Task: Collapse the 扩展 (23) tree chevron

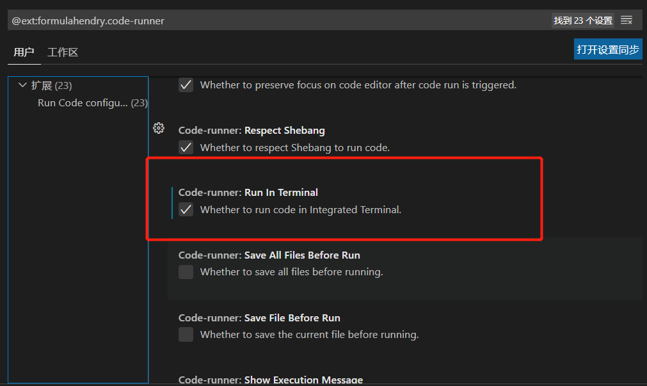Action: tap(23, 85)
